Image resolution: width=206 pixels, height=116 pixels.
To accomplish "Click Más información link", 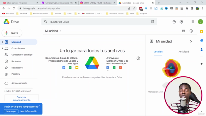I will pyautogui.click(x=29, y=111).
